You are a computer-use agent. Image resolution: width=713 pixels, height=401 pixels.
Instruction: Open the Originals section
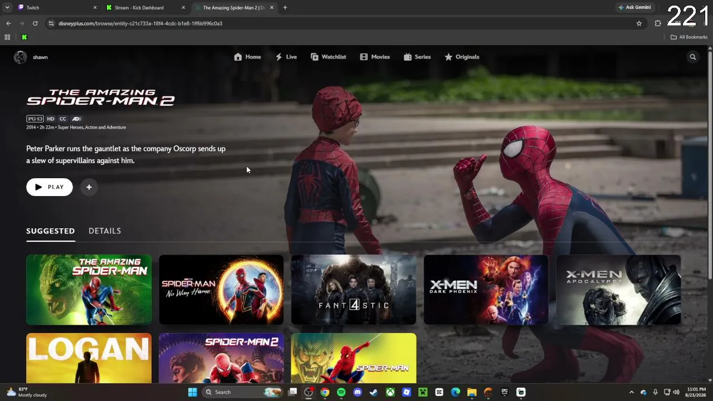tap(462, 57)
